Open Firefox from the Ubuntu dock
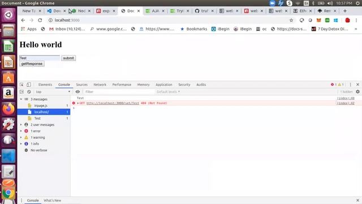Viewport: 362px width, 204px height. [x=8, y=109]
